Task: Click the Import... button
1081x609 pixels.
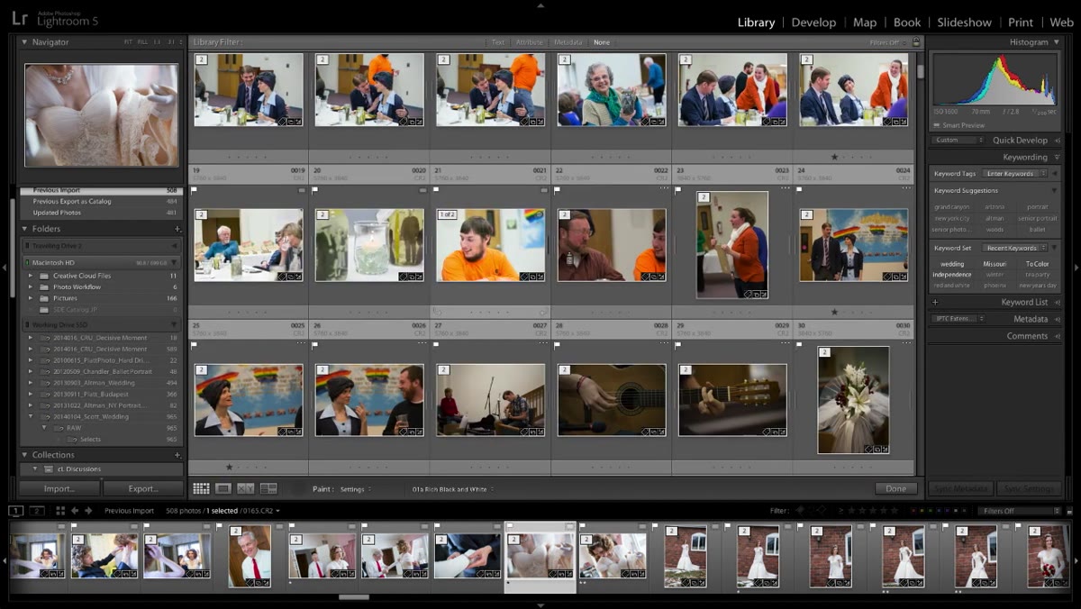Action: pyautogui.click(x=59, y=489)
